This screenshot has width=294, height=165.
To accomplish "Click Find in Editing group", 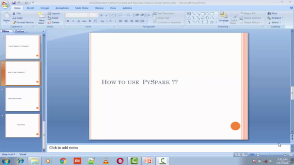I will 272,13.
